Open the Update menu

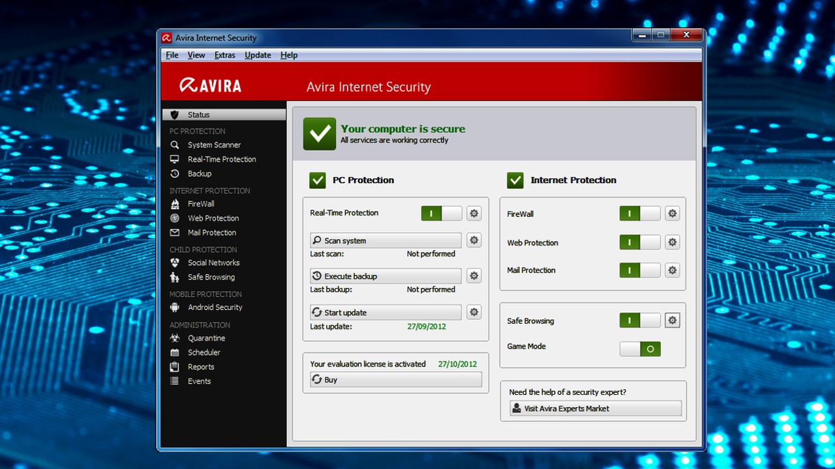[258, 55]
